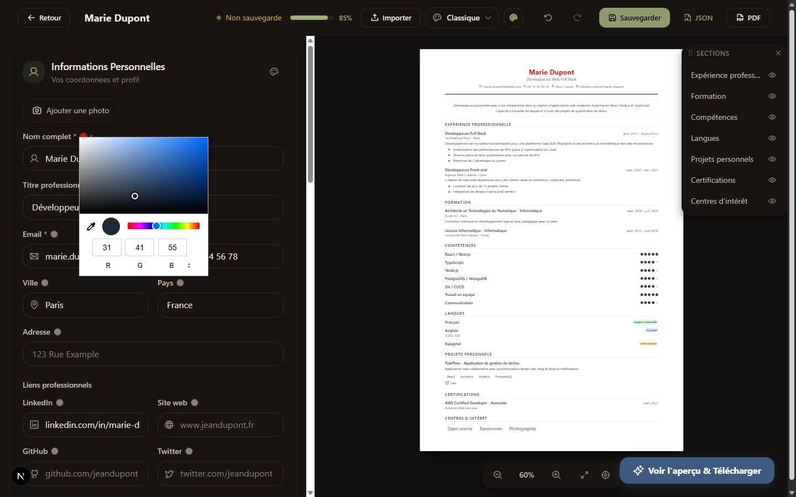Hide the Certifications section
This screenshot has width=796, height=497.
click(772, 180)
